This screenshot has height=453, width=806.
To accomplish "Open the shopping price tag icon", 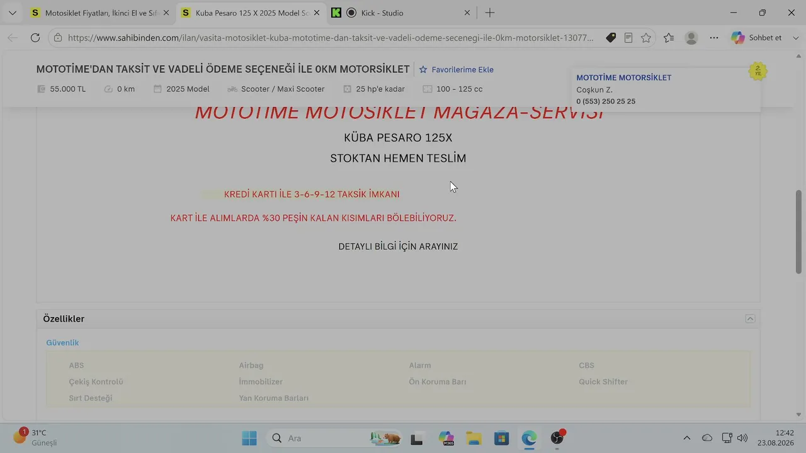I will [x=611, y=38].
